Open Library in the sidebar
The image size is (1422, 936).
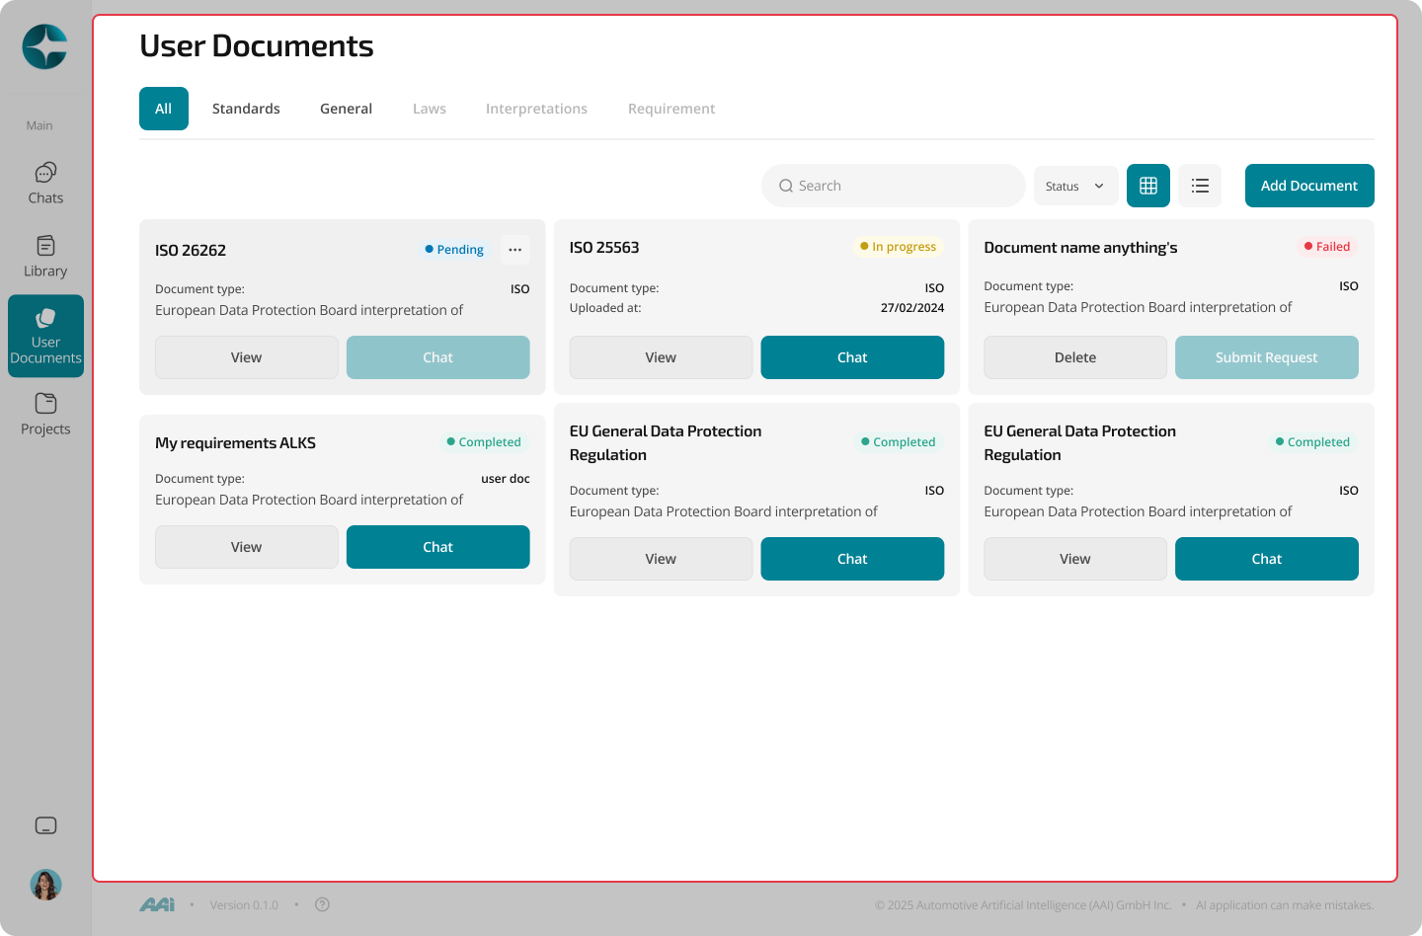point(45,257)
